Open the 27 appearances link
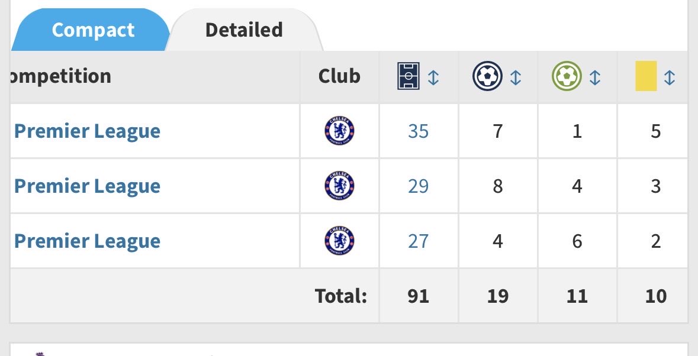Image resolution: width=698 pixels, height=356 pixels. click(418, 241)
